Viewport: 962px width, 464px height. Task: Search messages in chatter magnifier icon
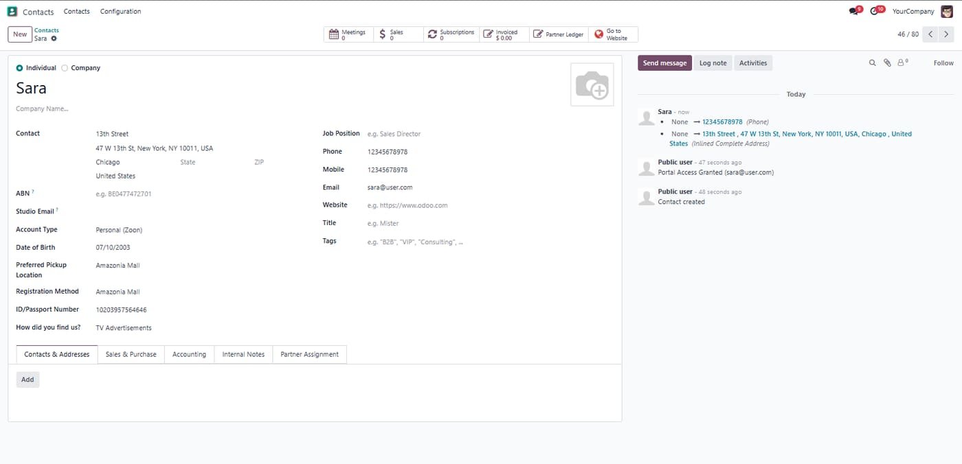(x=873, y=63)
